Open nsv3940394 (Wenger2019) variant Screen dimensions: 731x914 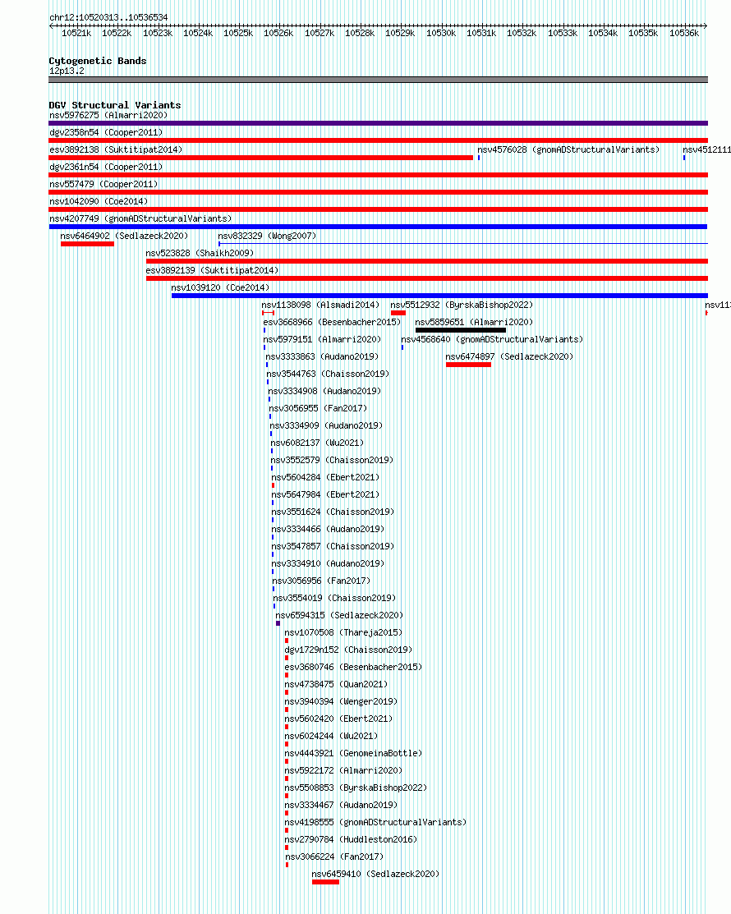[341, 702]
